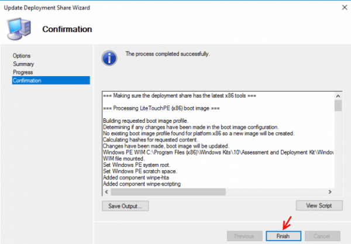The width and height of the screenshot is (351, 244).
Task: Click 'Determining if any changes have been made' line
Action: pos(191,127)
